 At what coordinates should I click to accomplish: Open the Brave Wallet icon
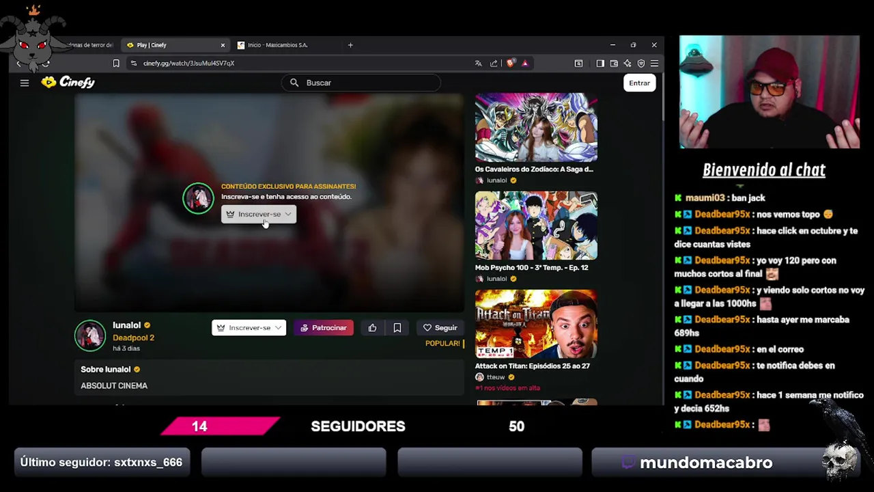pos(614,64)
